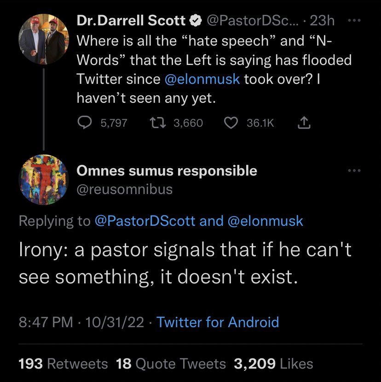Open Omnes sumus responsible's profile avatar
Screen dimensions: 381x382
[x=44, y=180]
